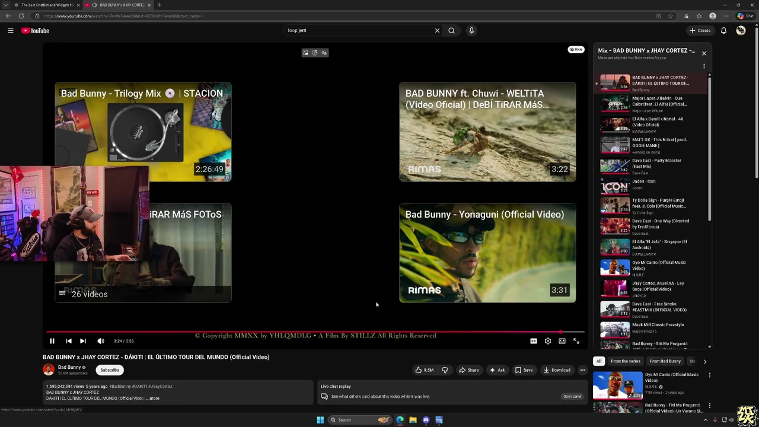Open options for recommended Oye Mi Canto
This screenshot has height=427, width=759.
coord(709,375)
